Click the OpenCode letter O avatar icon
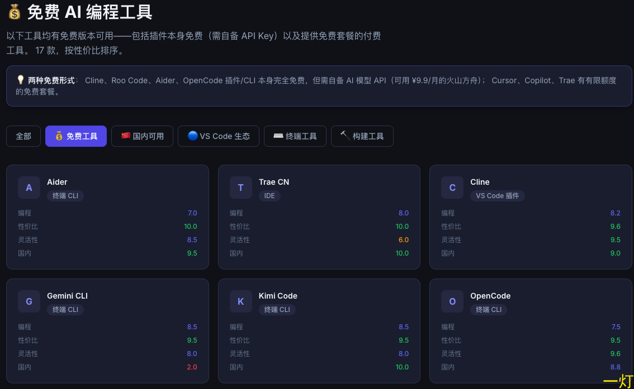This screenshot has width=634, height=389. (x=452, y=301)
